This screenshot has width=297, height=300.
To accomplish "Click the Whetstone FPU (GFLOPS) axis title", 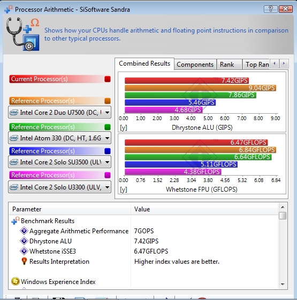I will pyautogui.click(x=202, y=190).
